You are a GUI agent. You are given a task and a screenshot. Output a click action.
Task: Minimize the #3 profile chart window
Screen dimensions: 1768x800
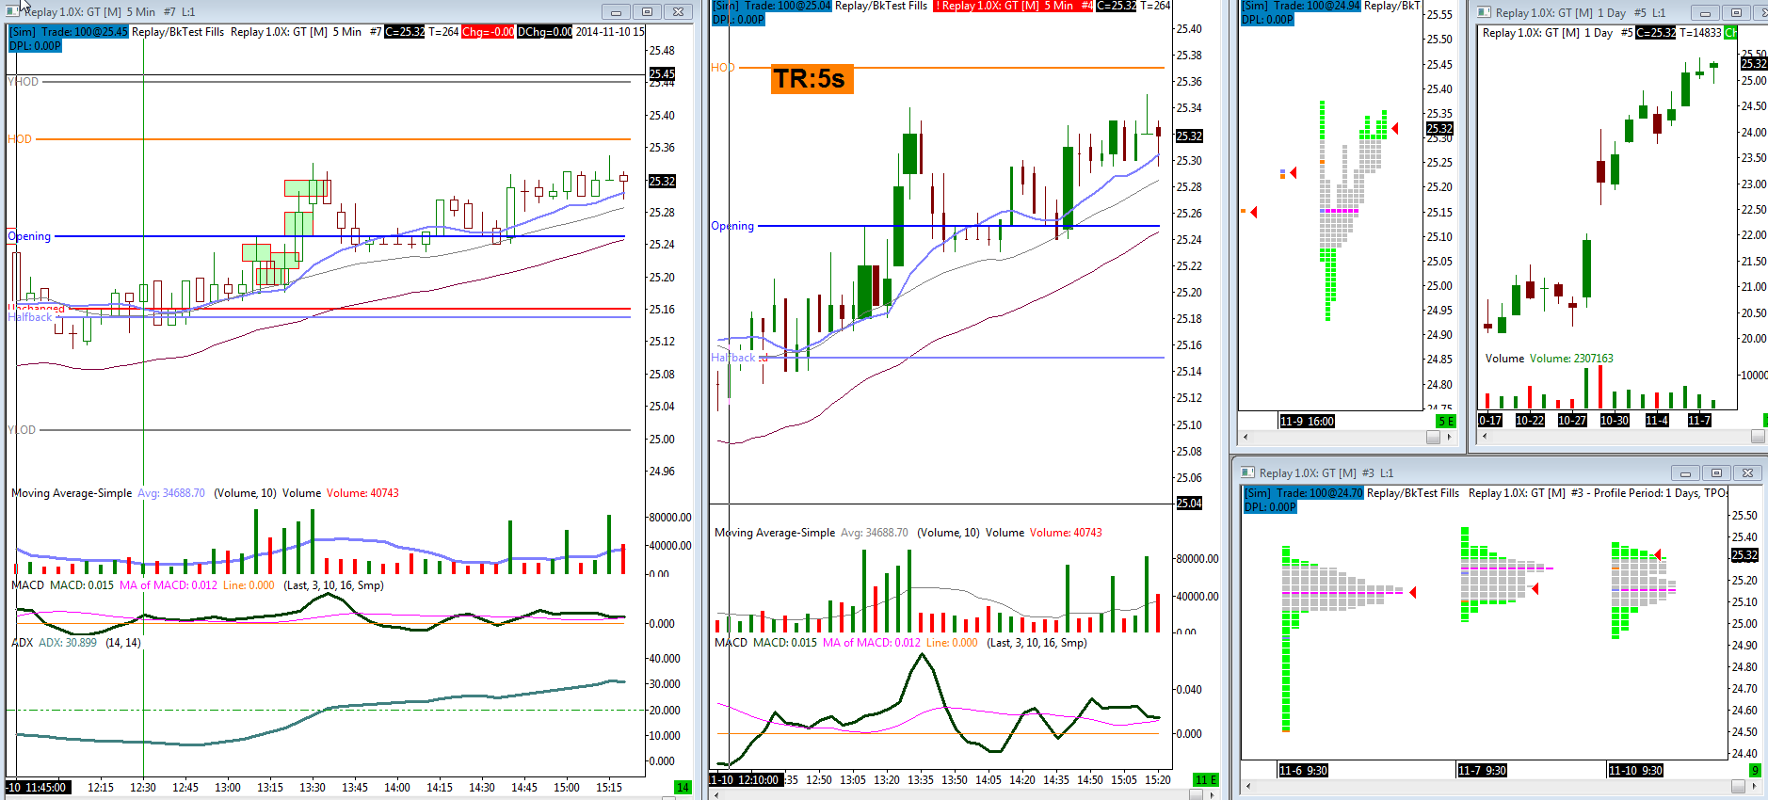click(x=1685, y=473)
